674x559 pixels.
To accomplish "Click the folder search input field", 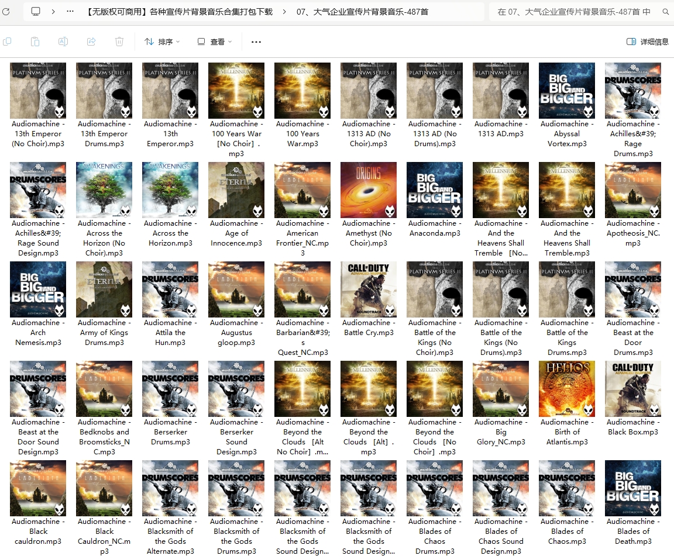I will (x=573, y=11).
